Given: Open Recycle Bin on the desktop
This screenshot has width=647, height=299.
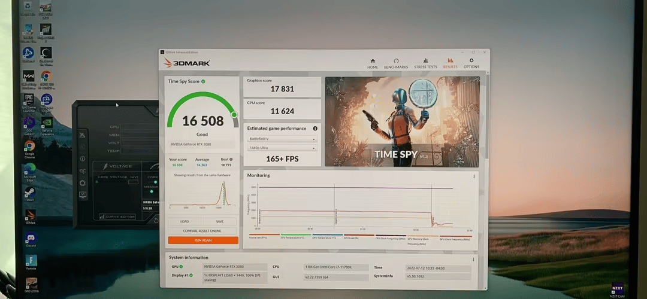Looking at the screenshot, I should [x=28, y=8].
